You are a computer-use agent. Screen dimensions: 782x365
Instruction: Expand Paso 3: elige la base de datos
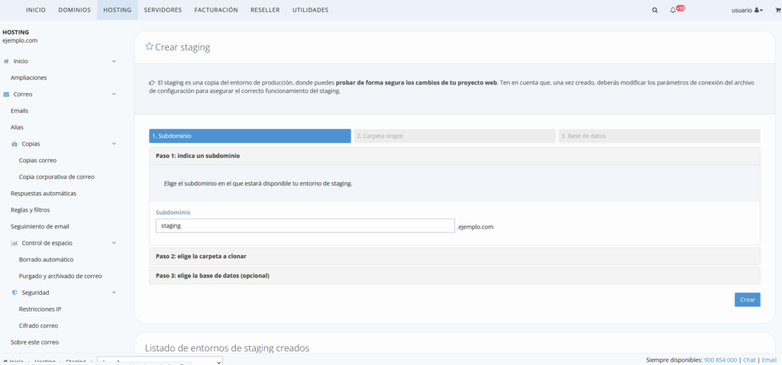pos(454,275)
